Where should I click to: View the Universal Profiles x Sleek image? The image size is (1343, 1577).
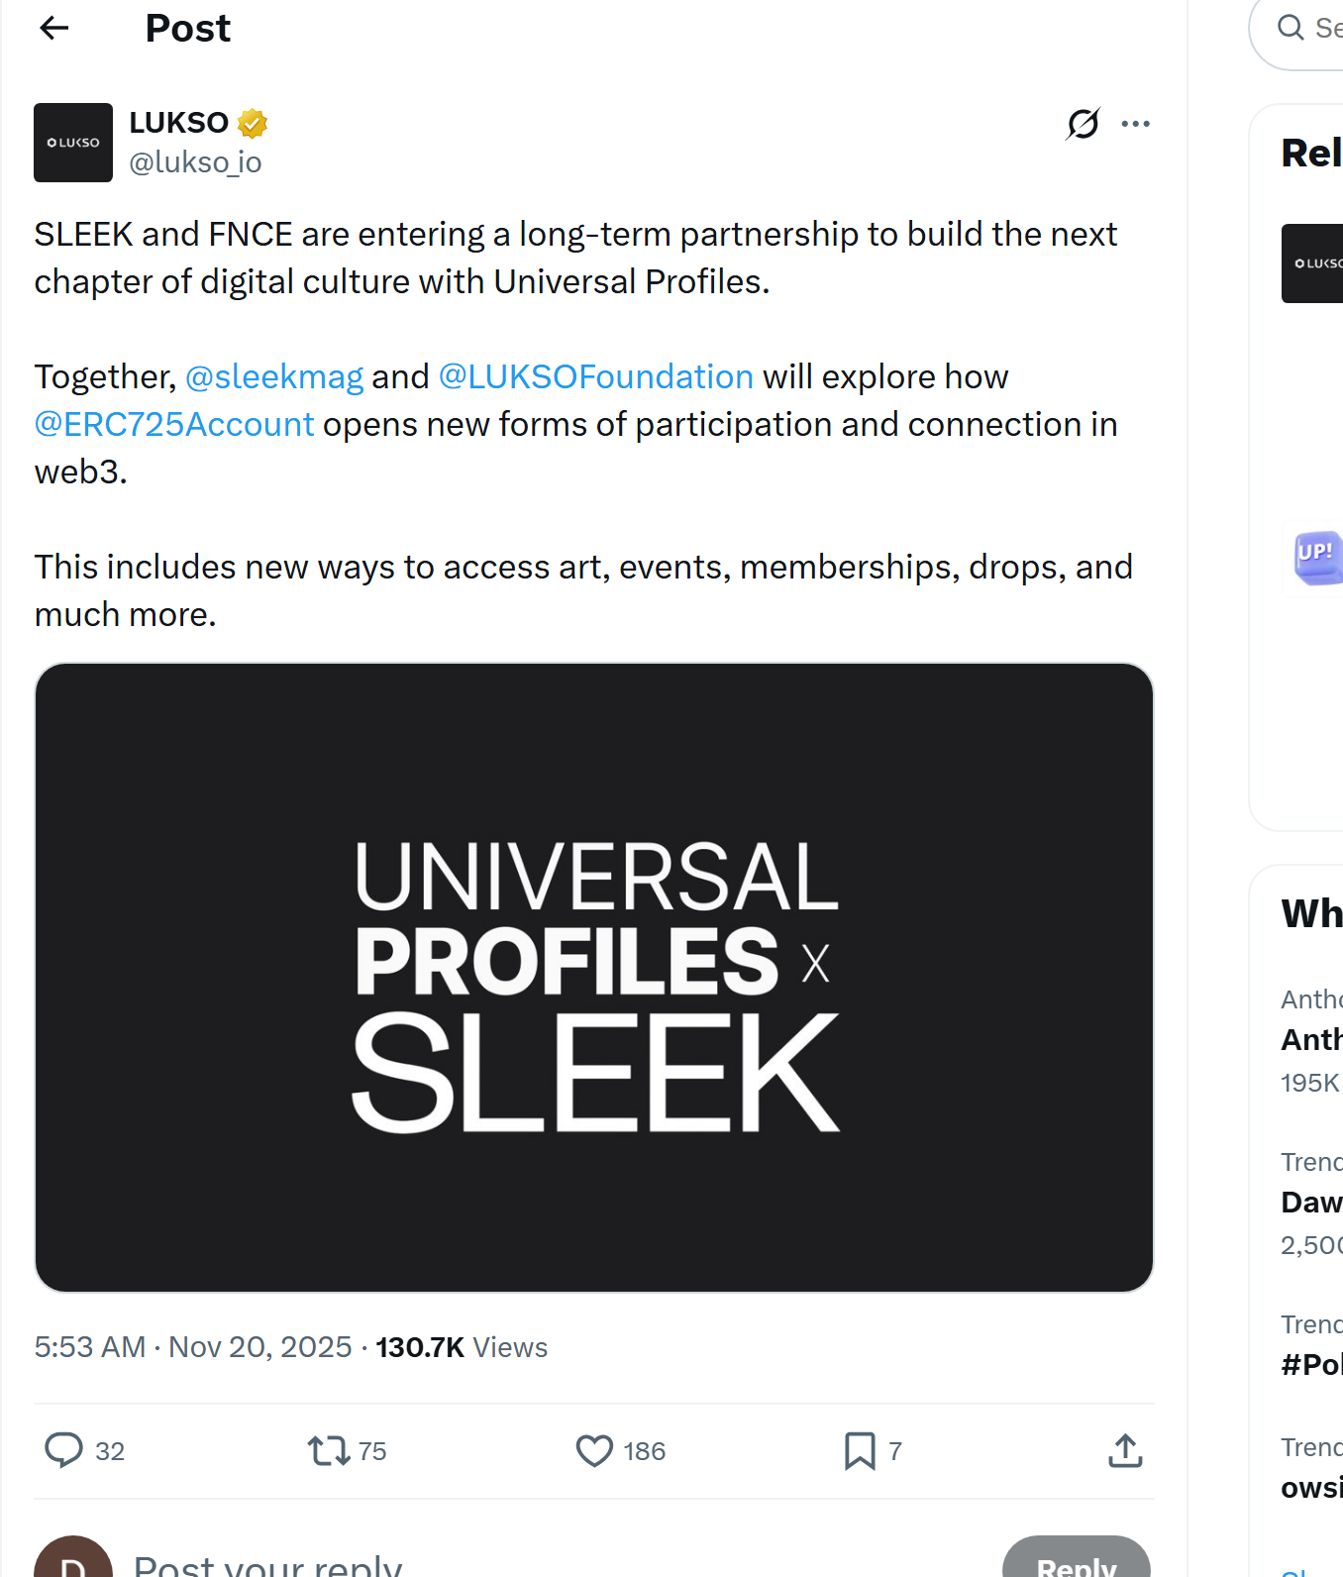pyautogui.click(x=594, y=976)
